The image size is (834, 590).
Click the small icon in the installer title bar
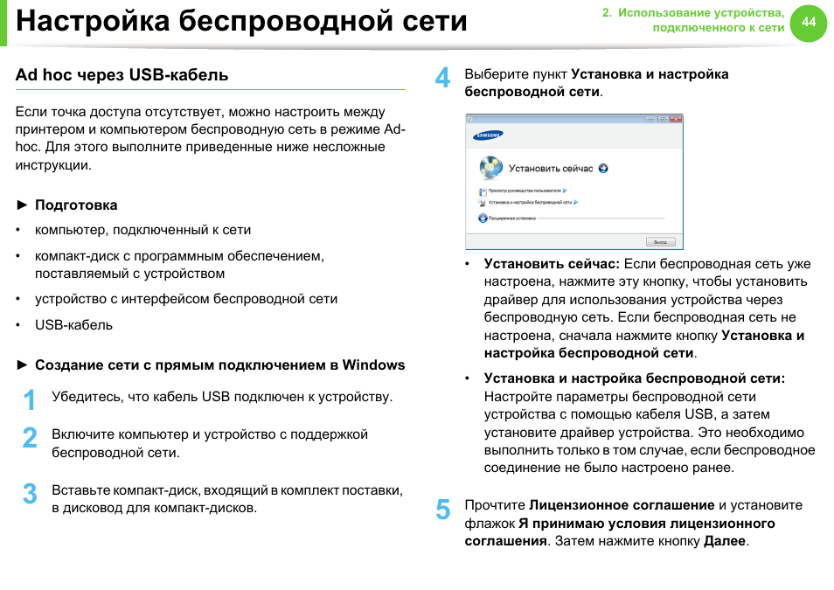coord(469,118)
